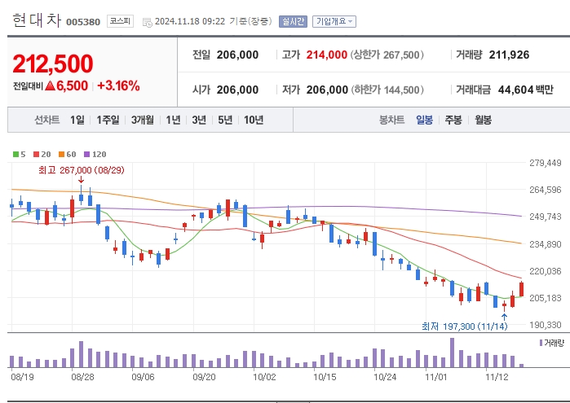
Task: Switch to 월봉 monthly candle chart
Action: [x=483, y=120]
